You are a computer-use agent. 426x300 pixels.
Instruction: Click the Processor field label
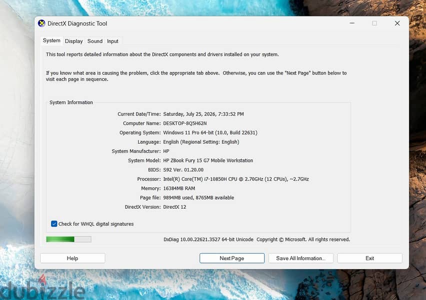point(149,179)
